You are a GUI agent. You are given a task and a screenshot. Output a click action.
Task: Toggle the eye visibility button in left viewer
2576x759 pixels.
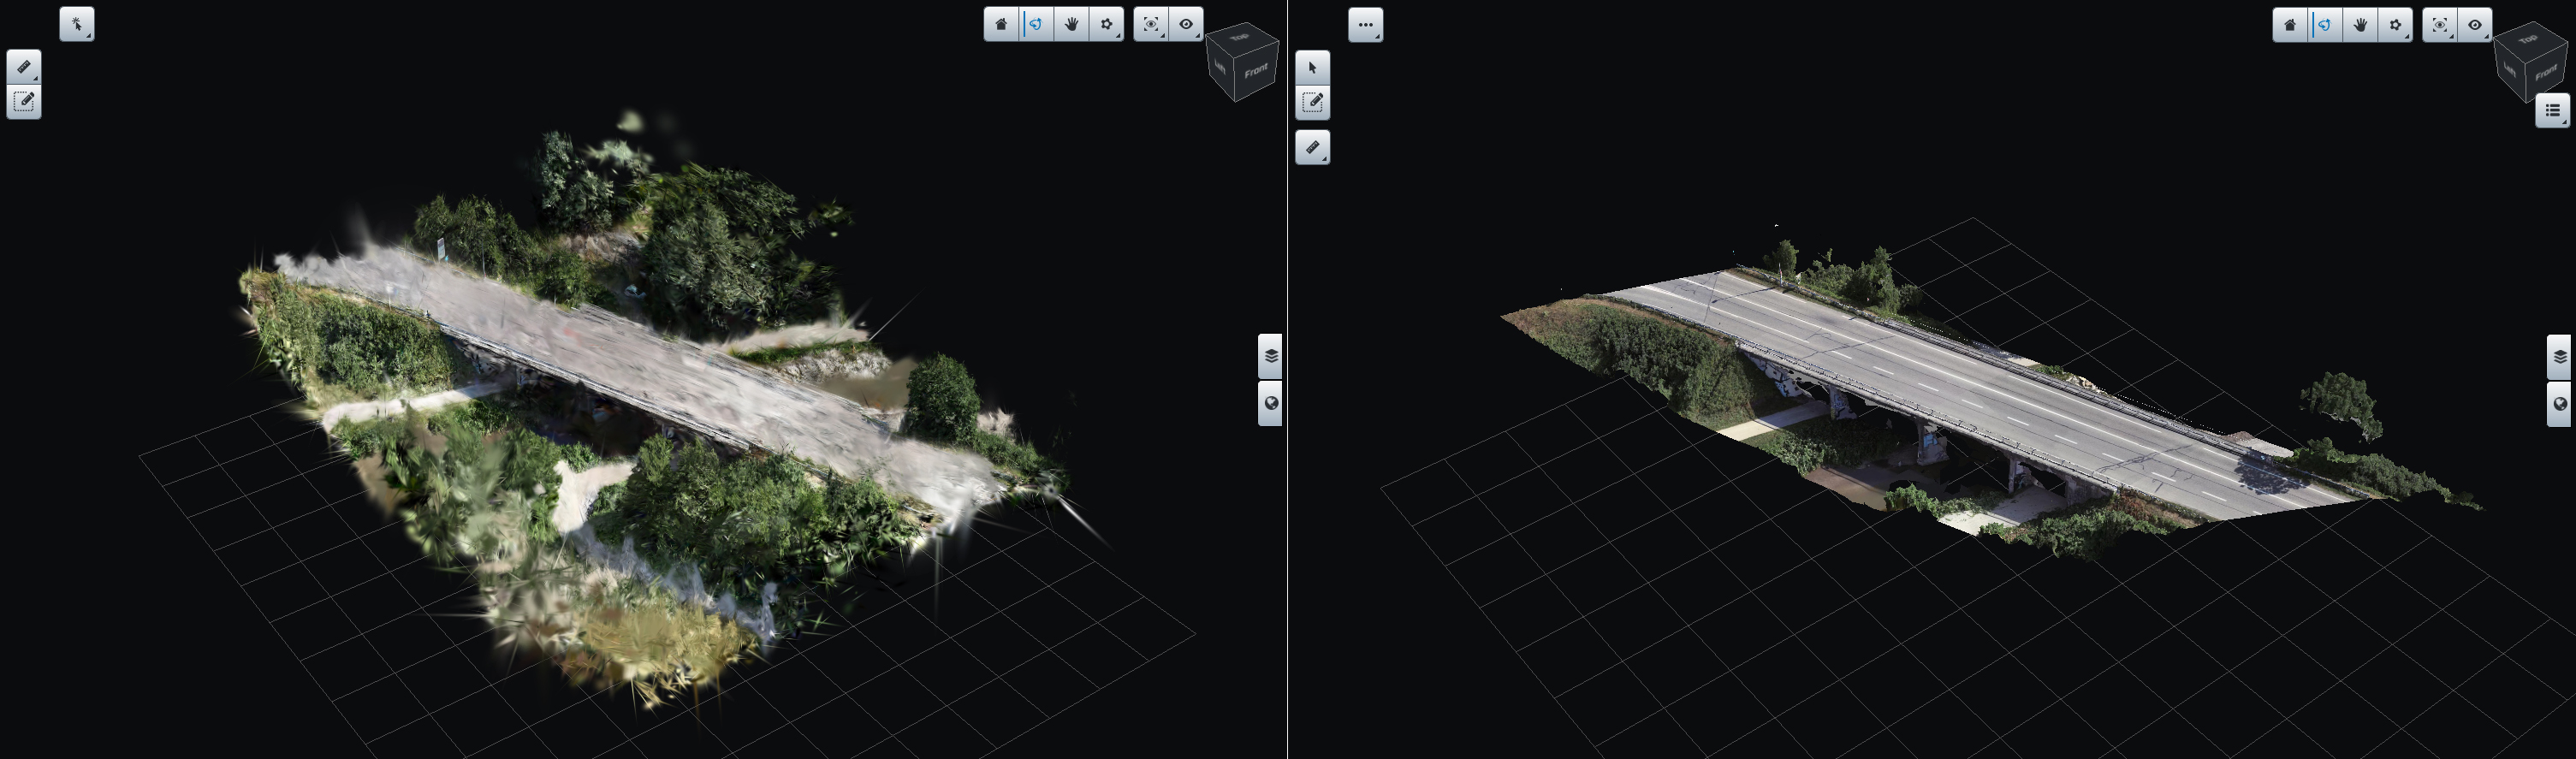[x=1186, y=25]
